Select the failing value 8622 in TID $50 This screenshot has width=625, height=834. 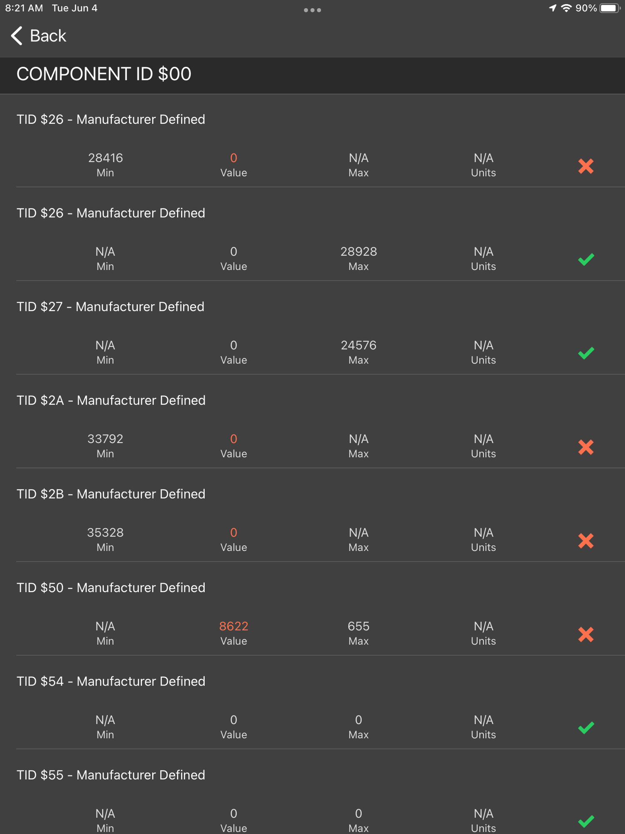(234, 626)
